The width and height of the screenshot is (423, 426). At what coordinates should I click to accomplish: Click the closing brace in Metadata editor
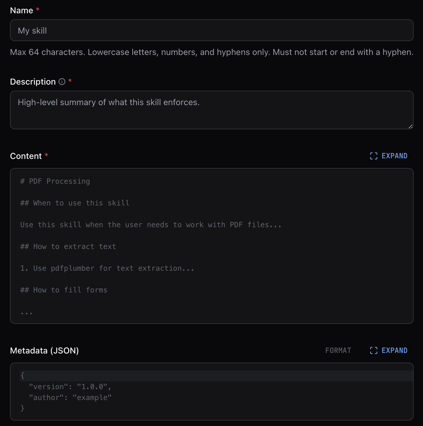[22, 408]
